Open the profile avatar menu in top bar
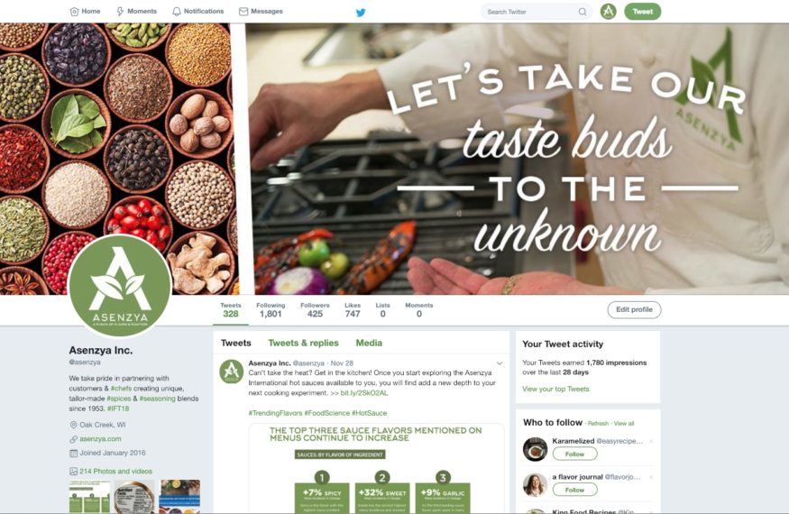The width and height of the screenshot is (789, 514). click(609, 11)
